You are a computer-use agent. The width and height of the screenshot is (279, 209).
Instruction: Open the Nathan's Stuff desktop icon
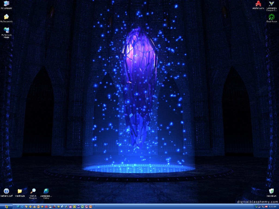(x=6, y=191)
